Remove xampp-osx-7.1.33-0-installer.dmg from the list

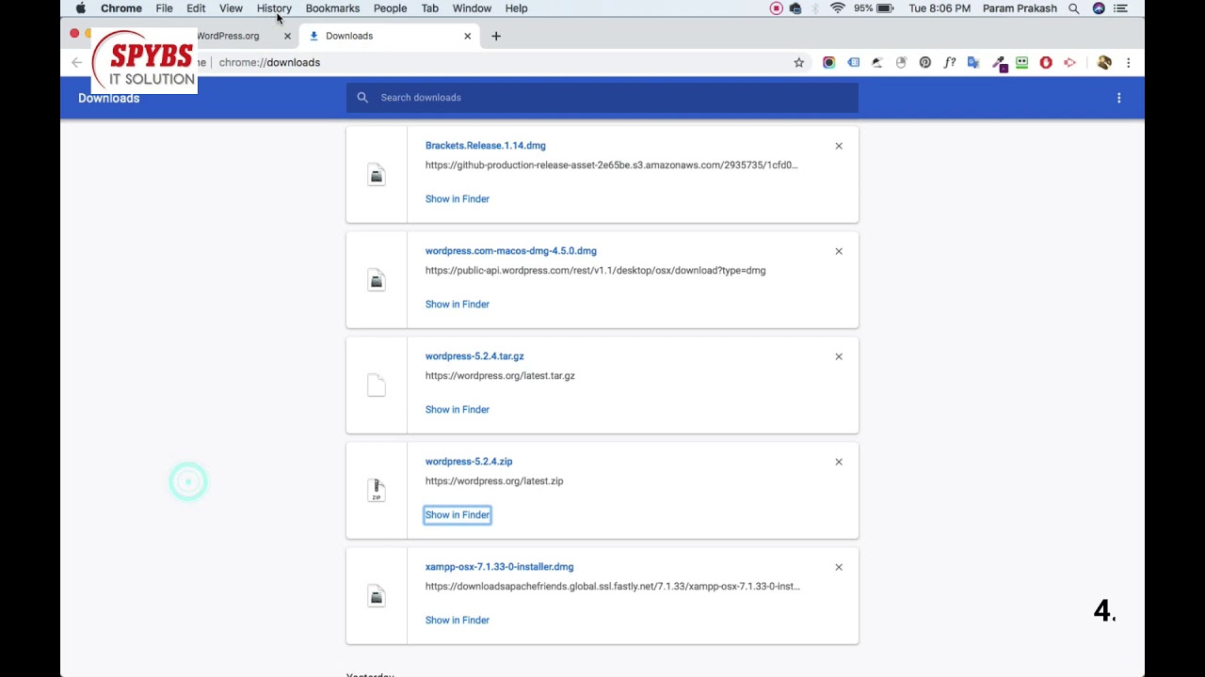(x=839, y=567)
